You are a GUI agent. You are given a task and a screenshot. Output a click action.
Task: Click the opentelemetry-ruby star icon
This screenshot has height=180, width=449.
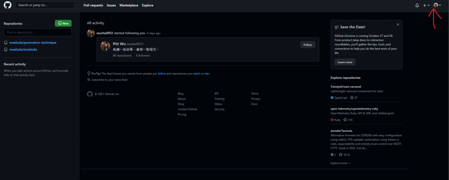pos(345,120)
